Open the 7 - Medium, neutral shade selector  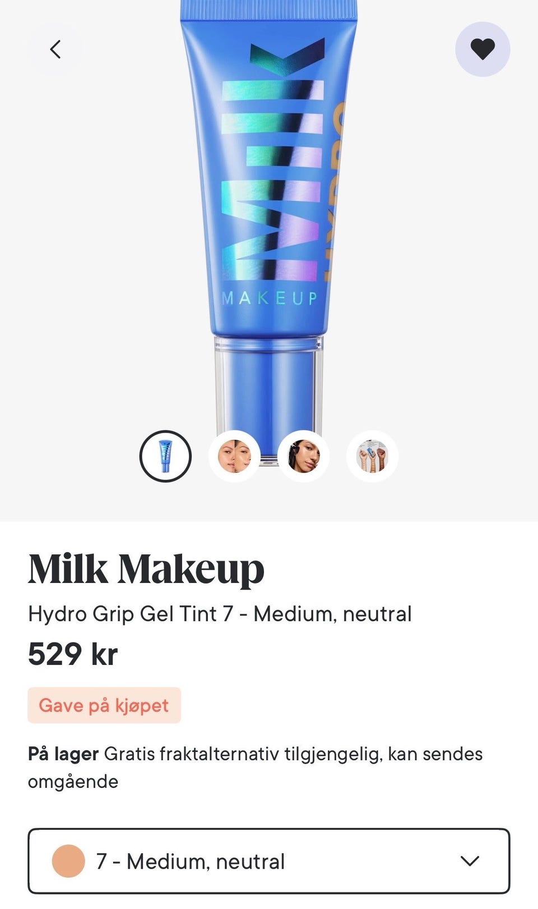(x=269, y=861)
